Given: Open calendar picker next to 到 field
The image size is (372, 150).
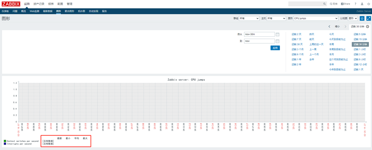Looking at the screenshot, I should (277, 41).
